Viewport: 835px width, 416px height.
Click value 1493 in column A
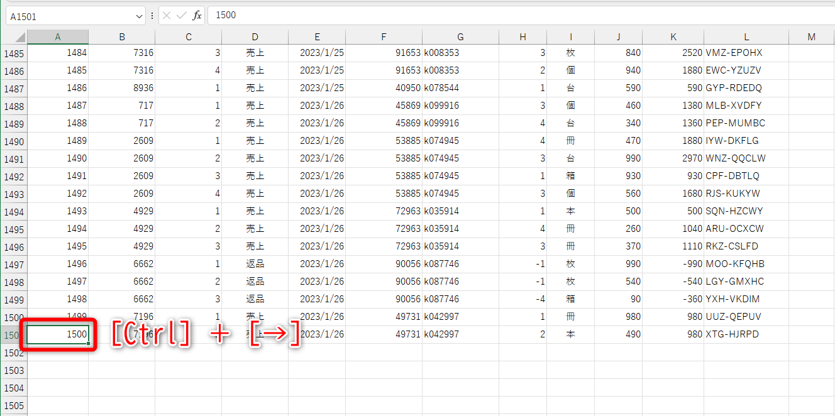coord(58,211)
